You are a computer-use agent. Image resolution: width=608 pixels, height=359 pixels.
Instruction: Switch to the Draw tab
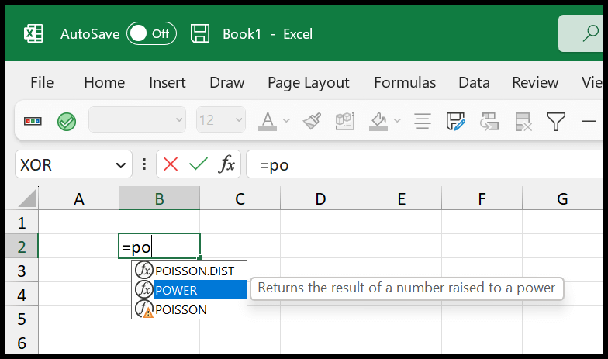point(226,82)
